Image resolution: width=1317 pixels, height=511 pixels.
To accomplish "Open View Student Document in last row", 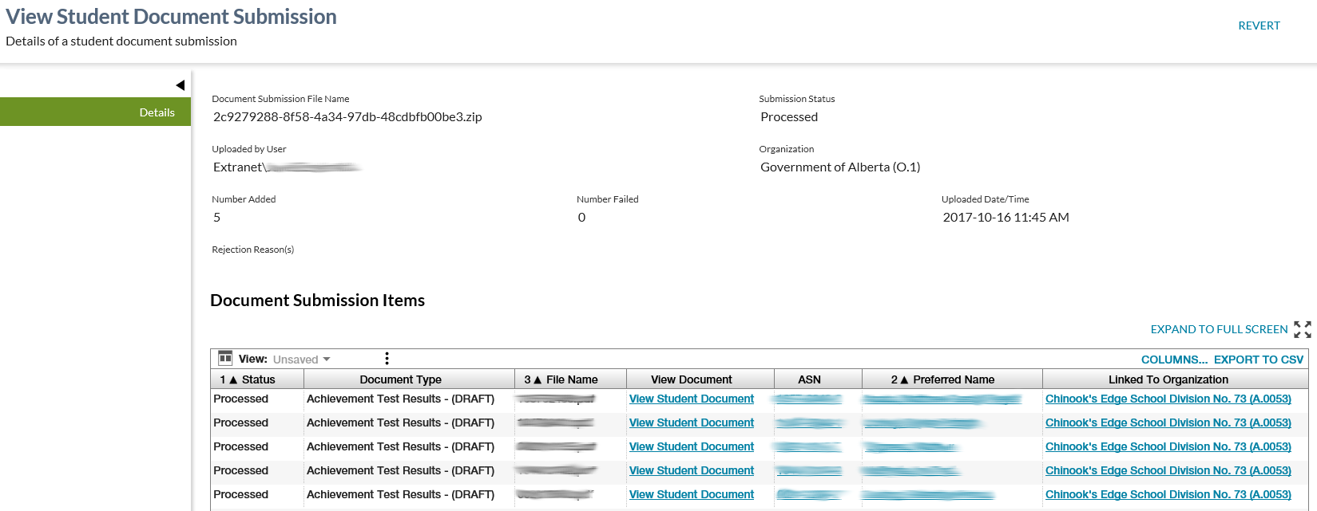I will pos(691,494).
